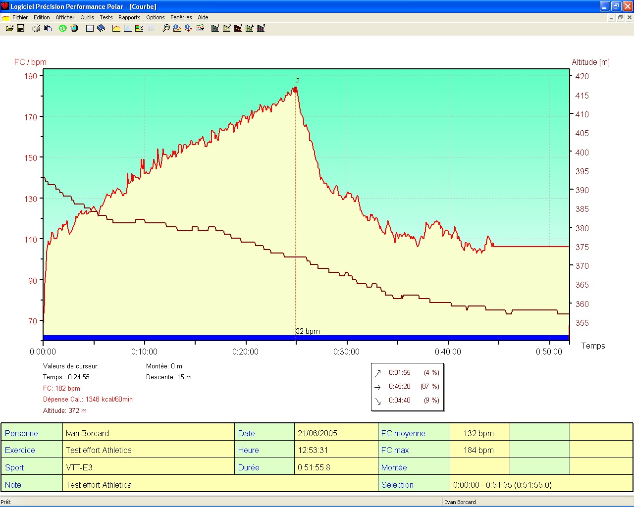This screenshot has height=507, width=634.
Task: Click the Montée label in table
Action: tap(394, 467)
